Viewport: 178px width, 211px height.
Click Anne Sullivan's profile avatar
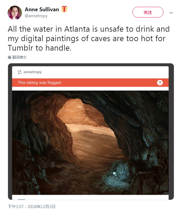(15, 12)
